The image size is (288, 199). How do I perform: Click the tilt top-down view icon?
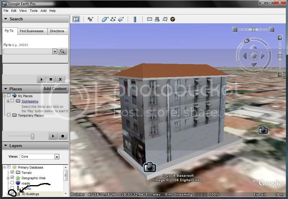tap(235, 29)
